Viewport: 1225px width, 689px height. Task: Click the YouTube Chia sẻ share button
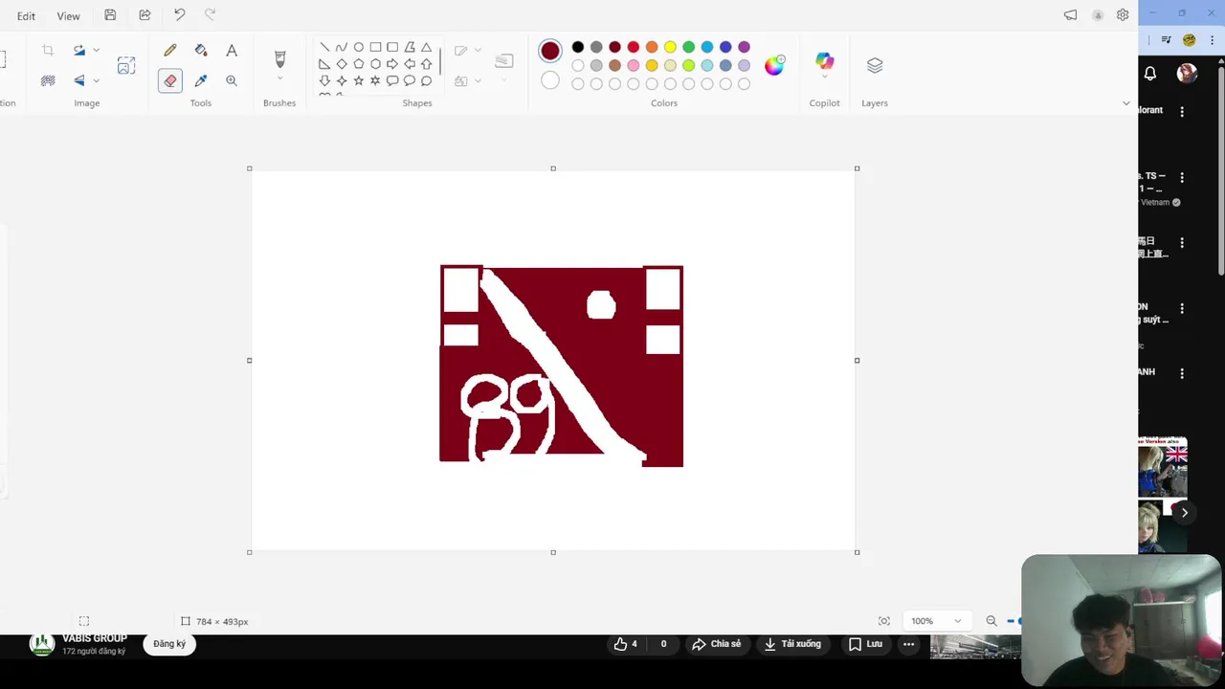coord(717,644)
